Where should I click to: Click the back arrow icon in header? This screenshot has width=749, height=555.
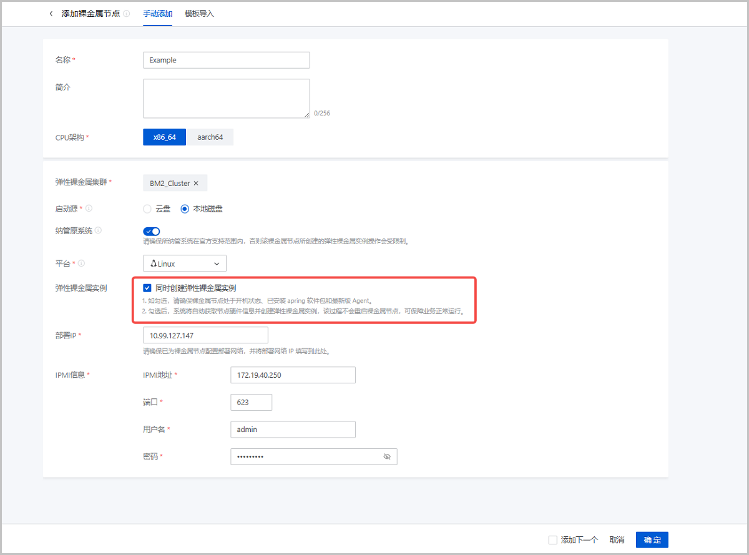pyautogui.click(x=51, y=14)
